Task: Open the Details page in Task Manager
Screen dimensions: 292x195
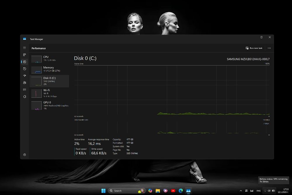Action: pos(25,90)
